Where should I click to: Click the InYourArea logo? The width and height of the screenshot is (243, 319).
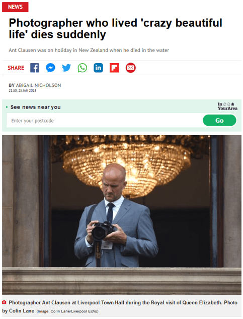227,106
